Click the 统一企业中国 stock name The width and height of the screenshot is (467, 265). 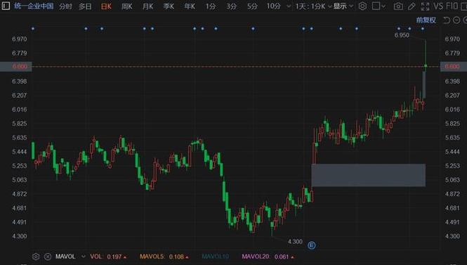point(34,6)
